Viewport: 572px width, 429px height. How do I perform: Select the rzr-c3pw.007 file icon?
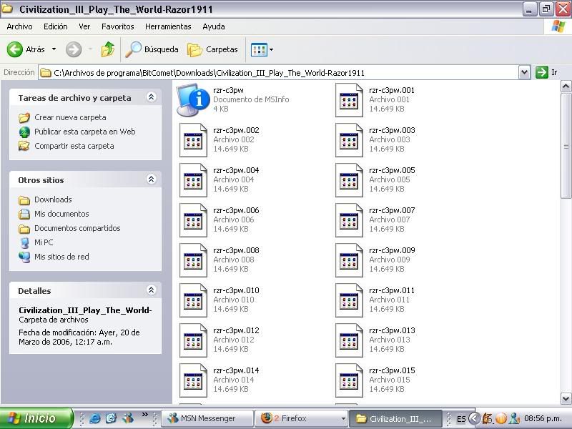click(349, 220)
